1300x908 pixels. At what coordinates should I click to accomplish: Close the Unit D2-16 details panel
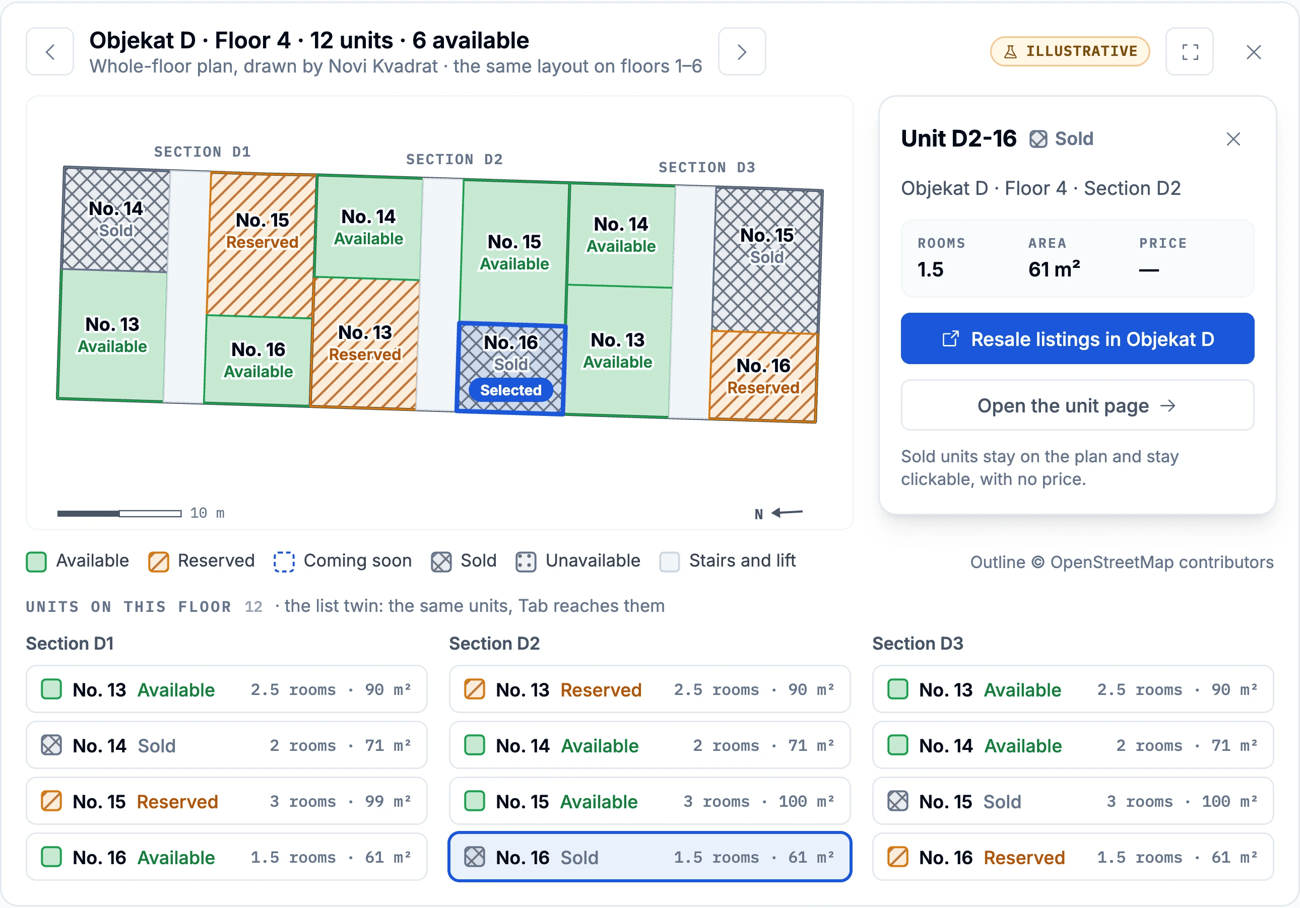(x=1233, y=138)
